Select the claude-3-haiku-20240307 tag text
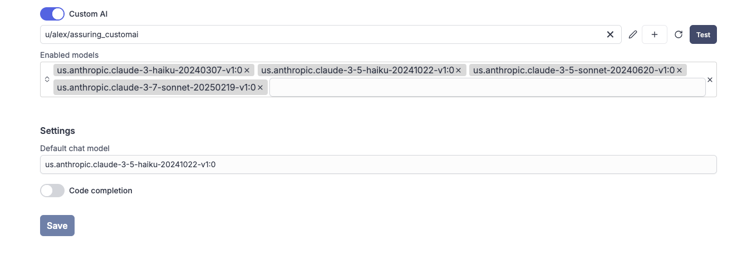 pos(149,71)
